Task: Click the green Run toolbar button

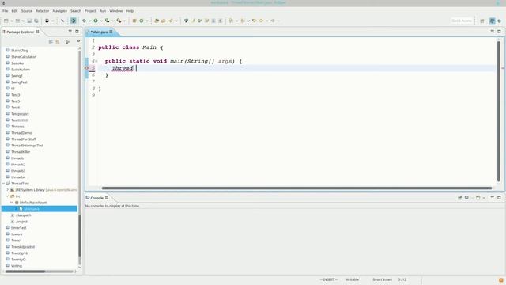Action: (96, 21)
